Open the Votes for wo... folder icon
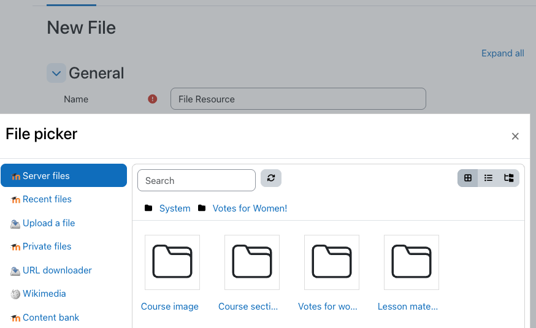536x328 pixels. [332, 262]
